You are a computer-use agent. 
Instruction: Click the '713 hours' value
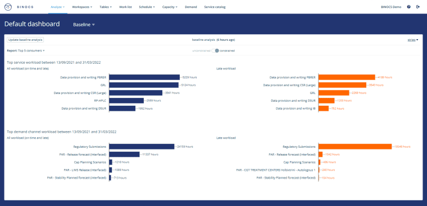tap(120, 178)
